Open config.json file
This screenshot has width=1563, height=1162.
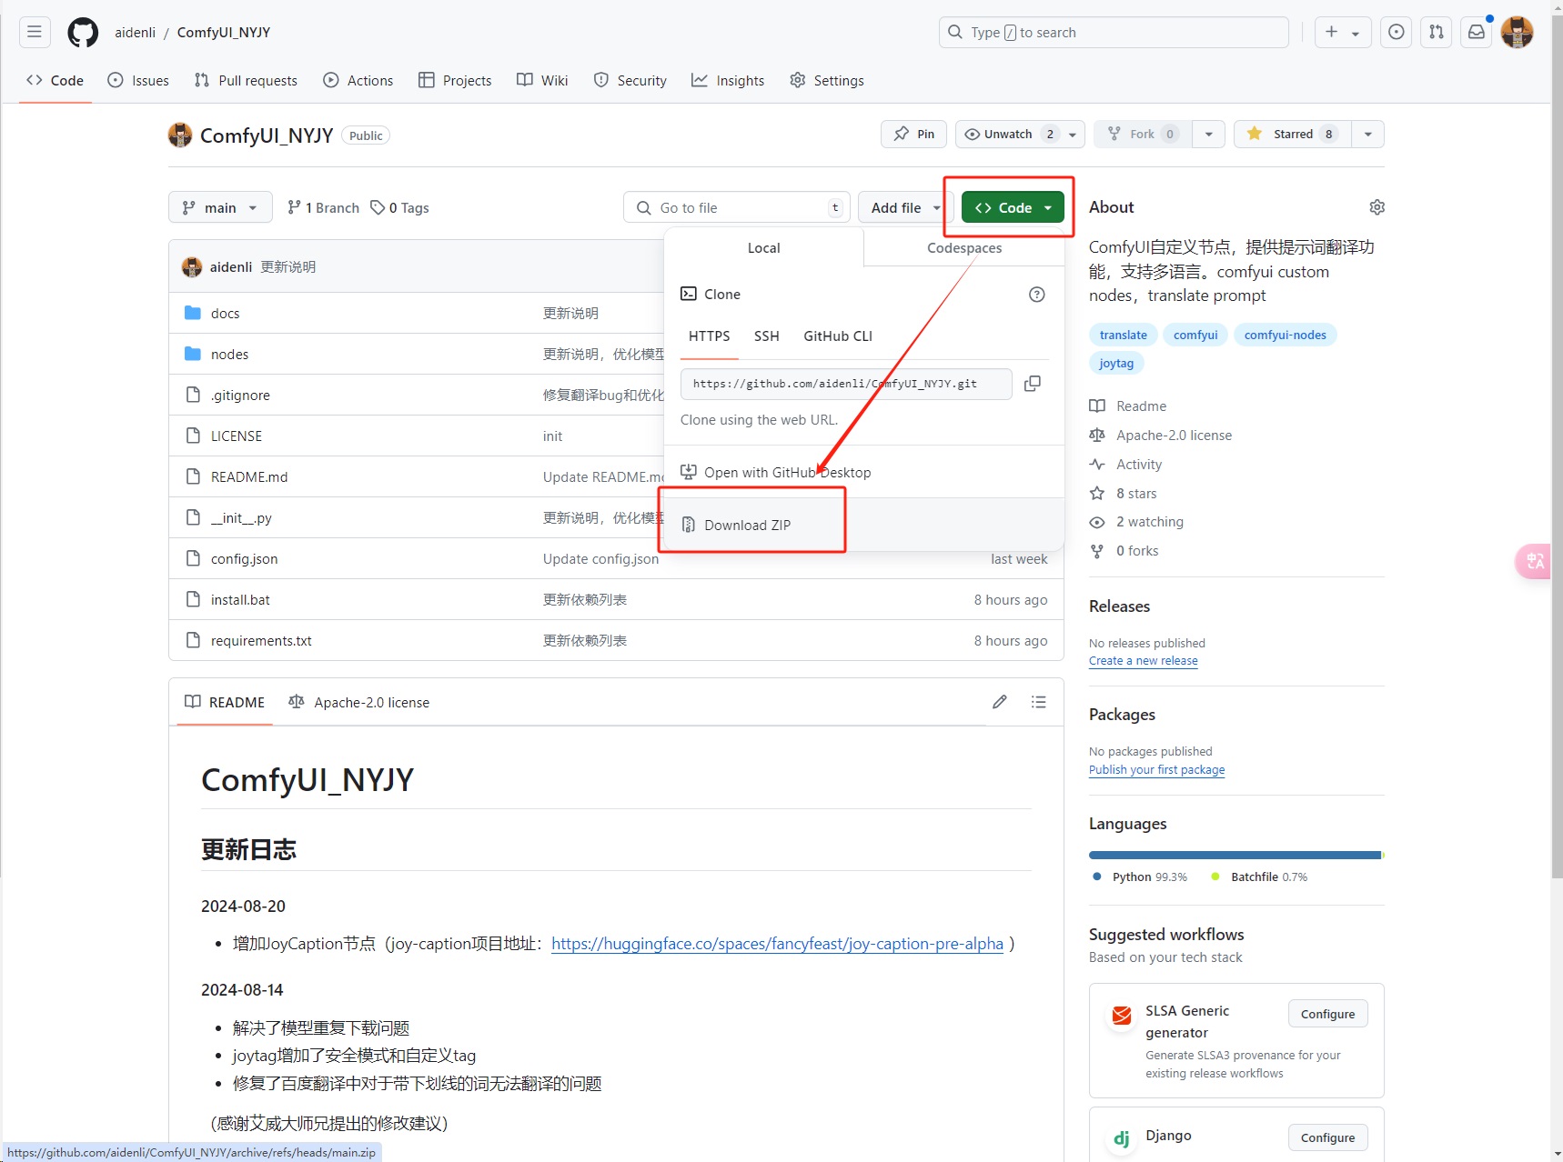(x=244, y=559)
